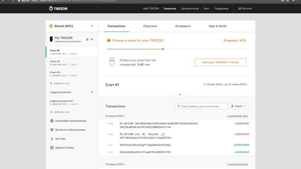Open Мой TREZOR in top navigation
Screen dimensions: 301x169
point(151,8)
